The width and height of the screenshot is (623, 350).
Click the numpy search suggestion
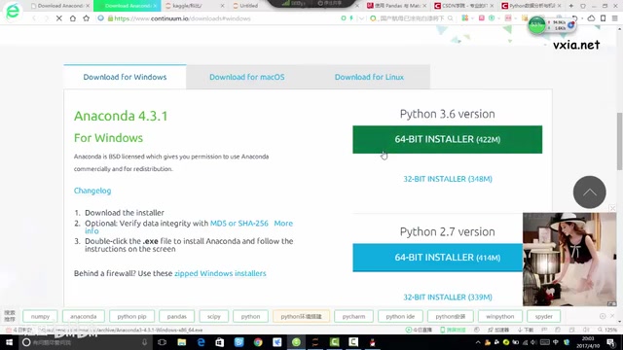pos(40,316)
